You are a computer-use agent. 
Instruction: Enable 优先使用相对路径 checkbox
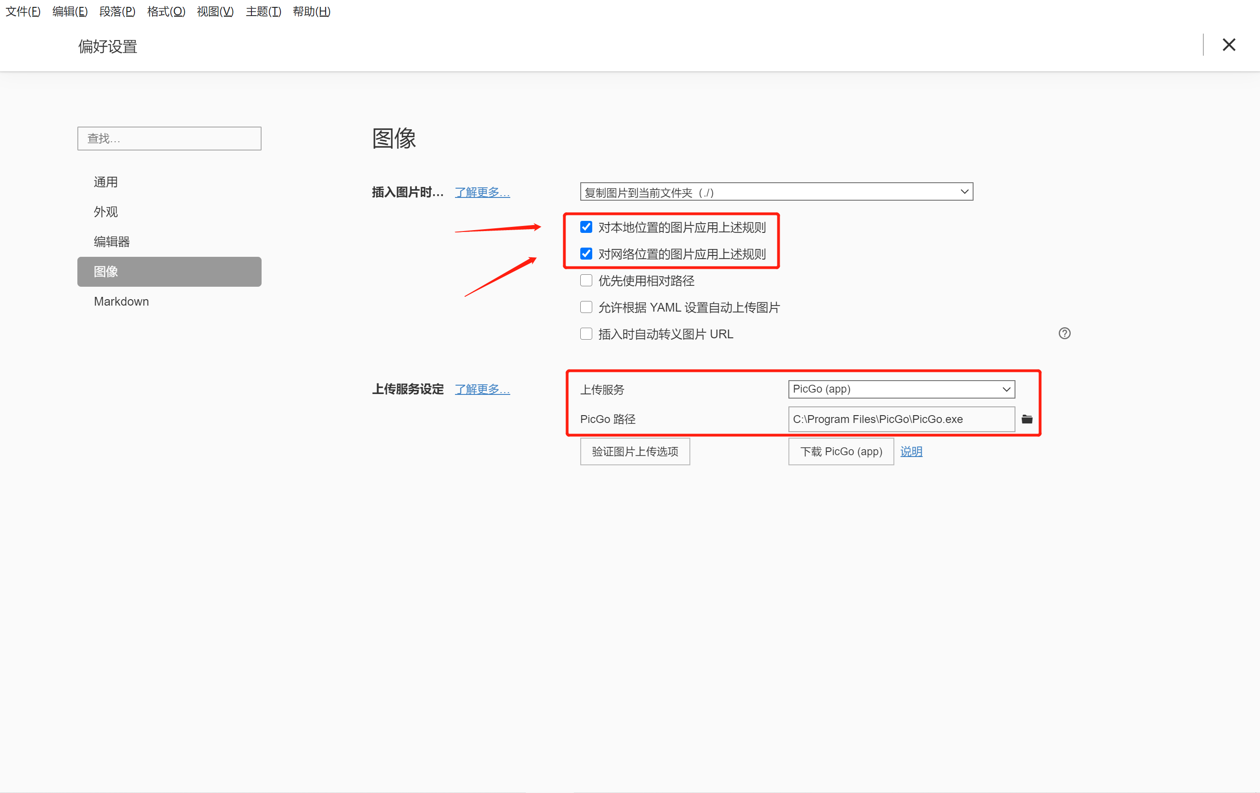coord(586,280)
